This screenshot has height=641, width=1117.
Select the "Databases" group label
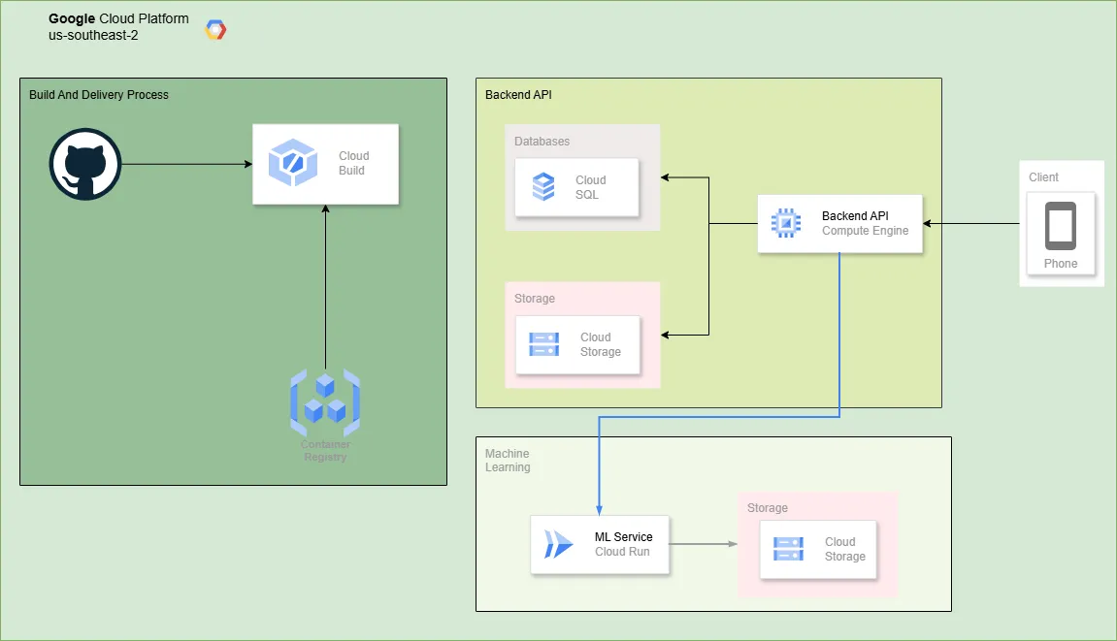(542, 142)
